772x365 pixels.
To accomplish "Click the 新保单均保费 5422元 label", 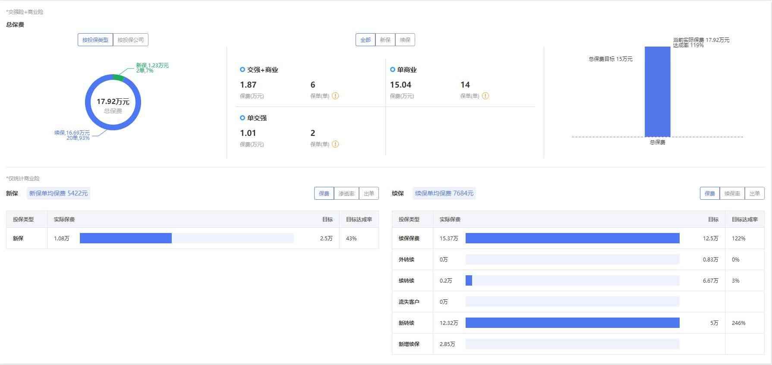I will tap(59, 193).
